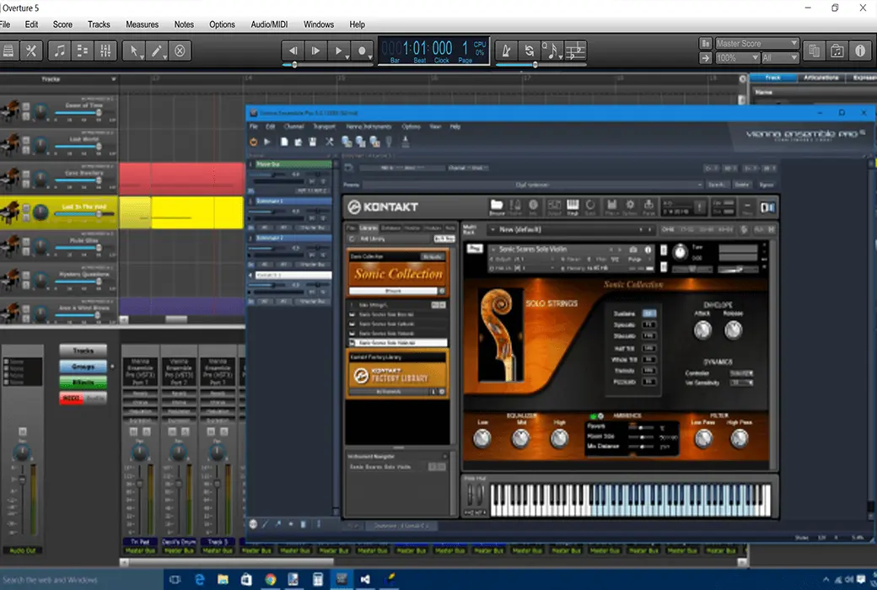The height and width of the screenshot is (590, 877).
Task: Click Kontakt Files save disk icon
Action: 611,206
